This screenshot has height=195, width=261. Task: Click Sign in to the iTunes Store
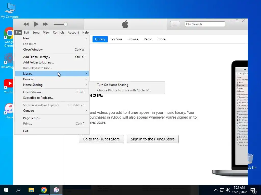[x=153, y=139]
